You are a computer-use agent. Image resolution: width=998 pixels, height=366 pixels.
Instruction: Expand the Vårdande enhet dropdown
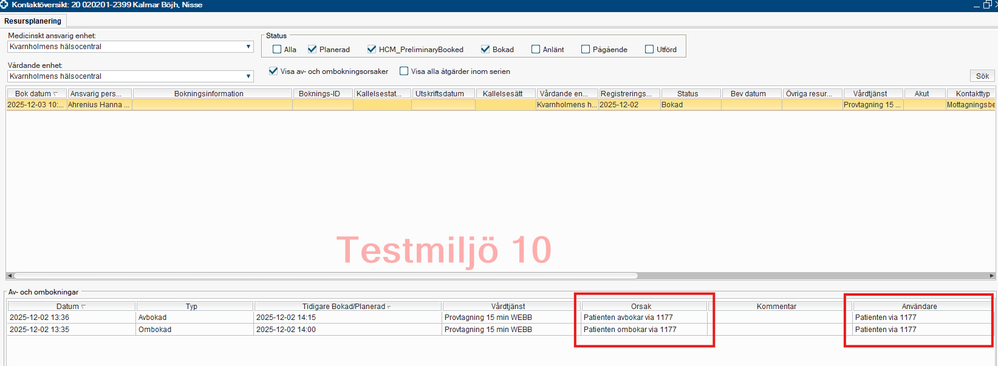tap(248, 76)
